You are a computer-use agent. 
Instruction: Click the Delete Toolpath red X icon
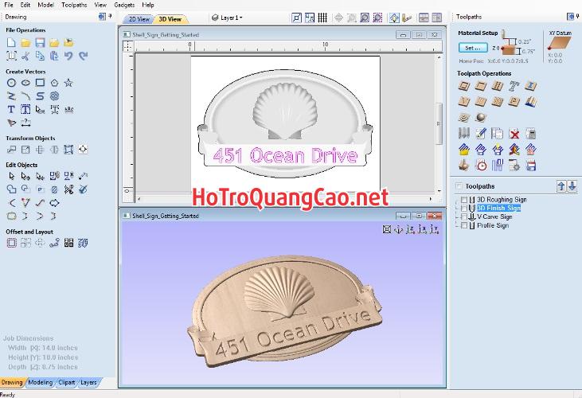pyautogui.click(x=514, y=134)
